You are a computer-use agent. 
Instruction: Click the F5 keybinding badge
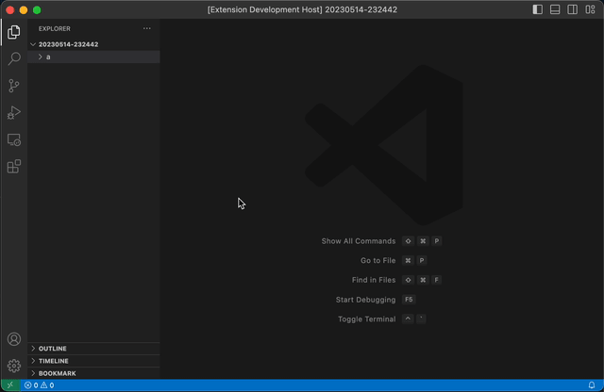[409, 300]
